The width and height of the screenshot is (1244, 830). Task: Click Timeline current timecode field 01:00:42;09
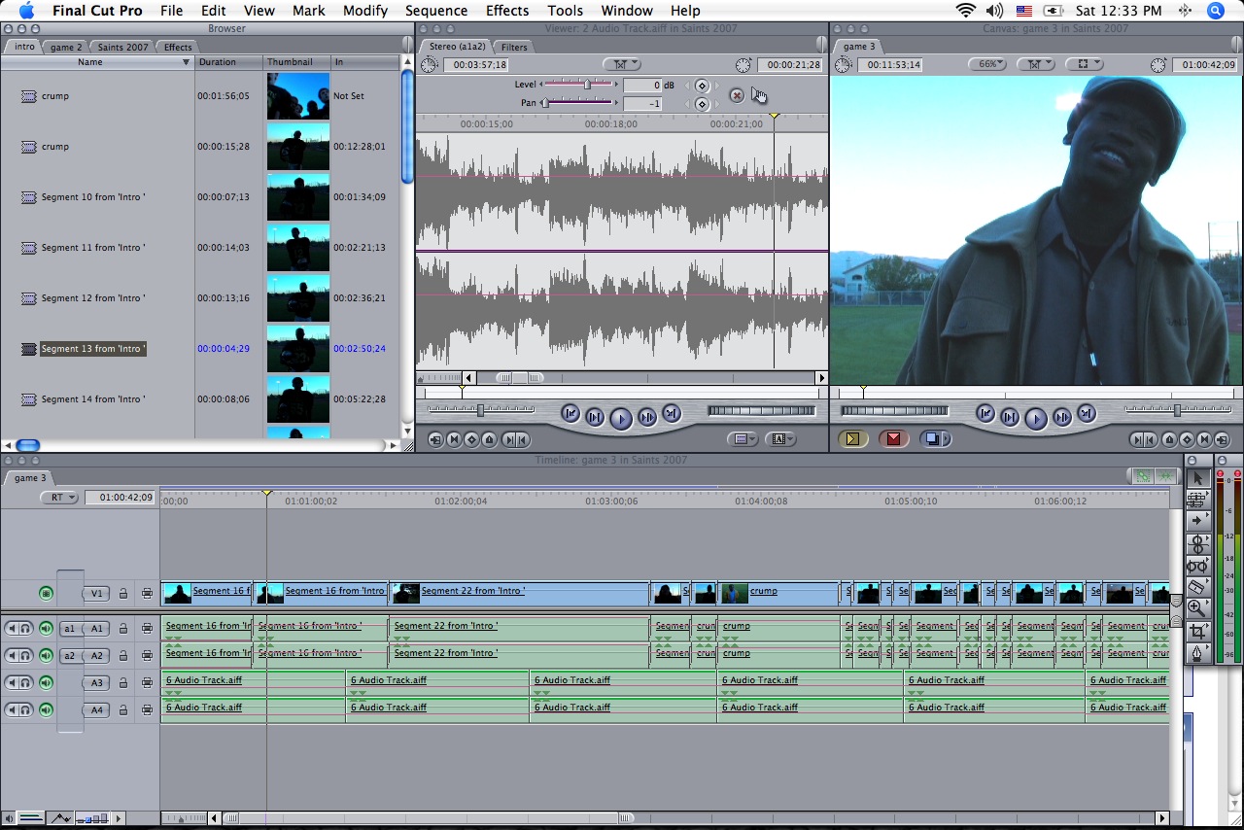pos(120,498)
